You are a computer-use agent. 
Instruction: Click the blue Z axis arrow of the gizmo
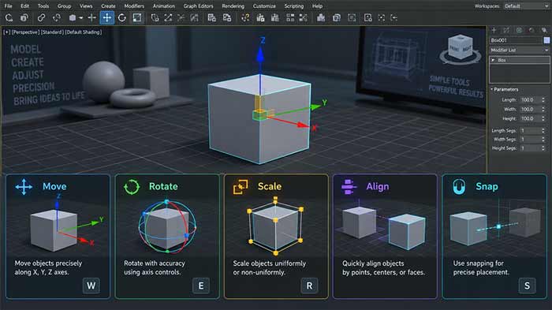(260, 56)
